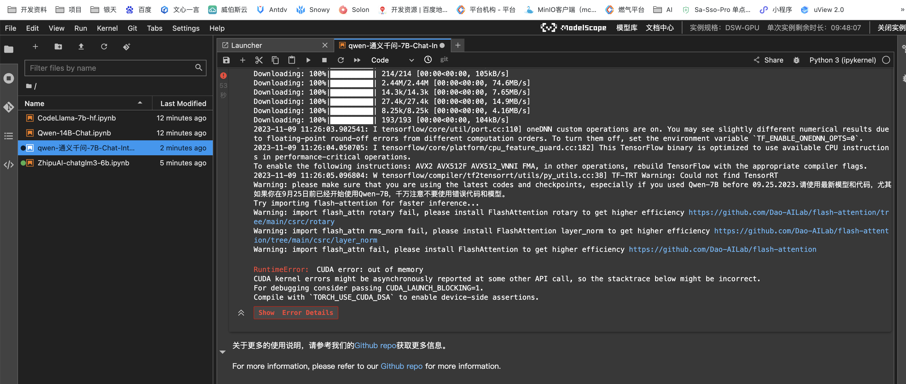Collapse the cell output with the double chevron
This screenshot has height=384, width=906.
pos(241,312)
